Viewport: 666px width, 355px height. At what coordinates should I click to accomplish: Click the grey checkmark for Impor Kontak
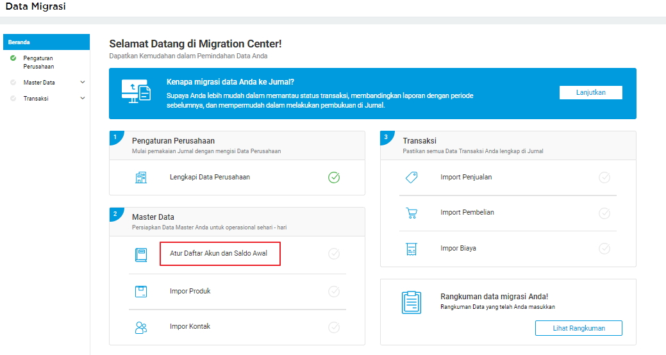point(334,327)
